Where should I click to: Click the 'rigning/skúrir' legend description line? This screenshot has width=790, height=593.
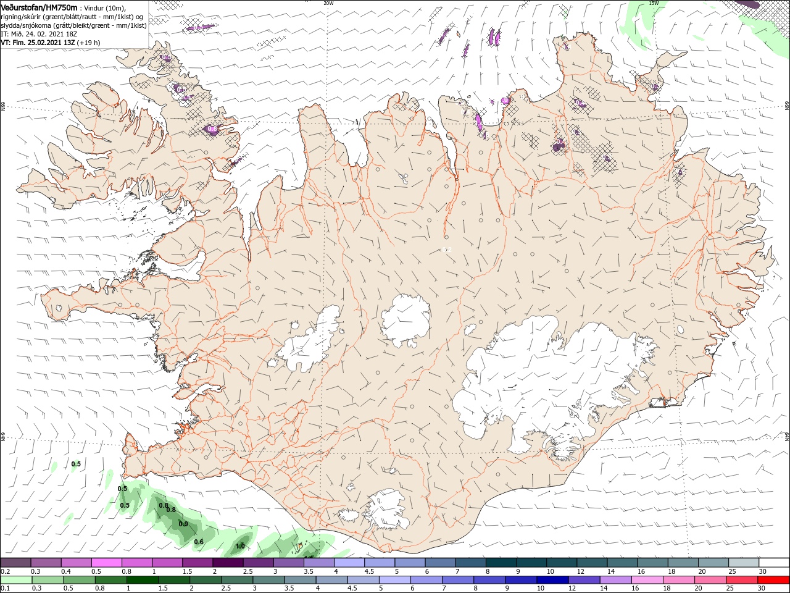tap(72, 17)
